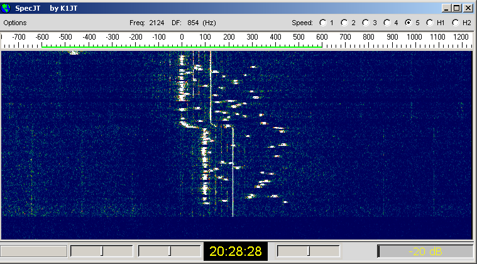
Task: Click the slider left of the clock
Action: coord(170,251)
